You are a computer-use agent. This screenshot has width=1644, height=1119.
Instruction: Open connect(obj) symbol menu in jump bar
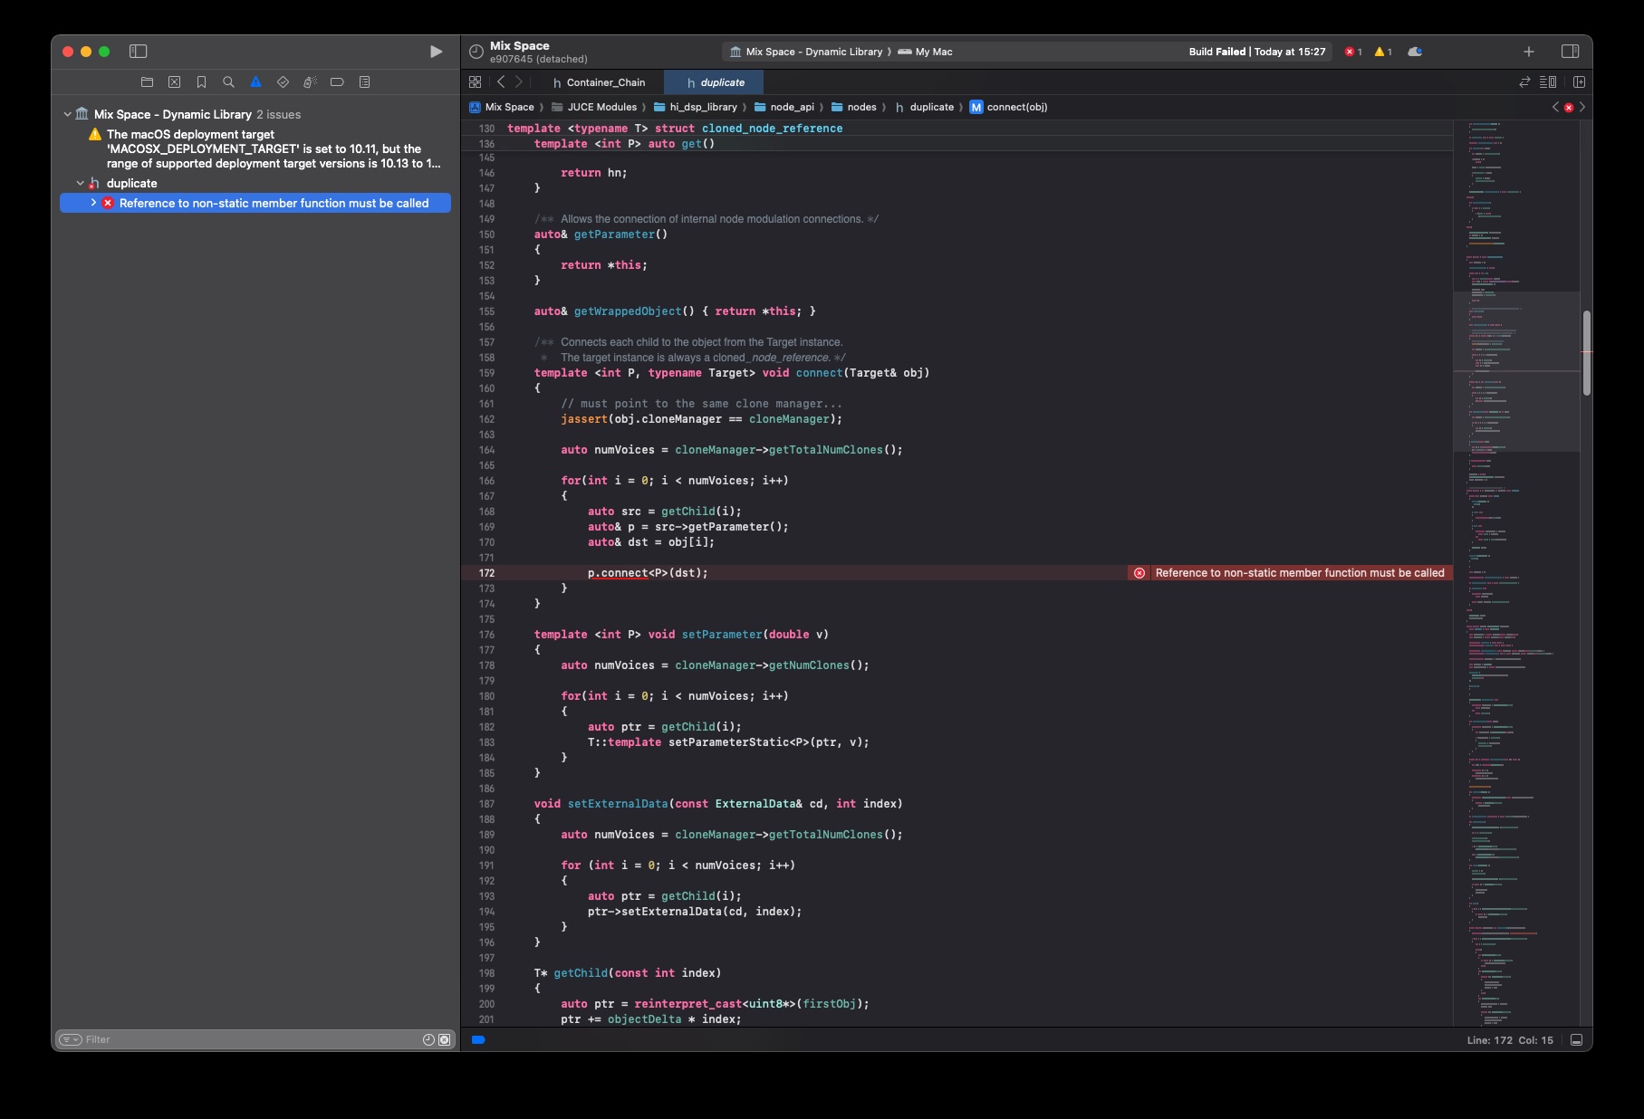[1009, 107]
